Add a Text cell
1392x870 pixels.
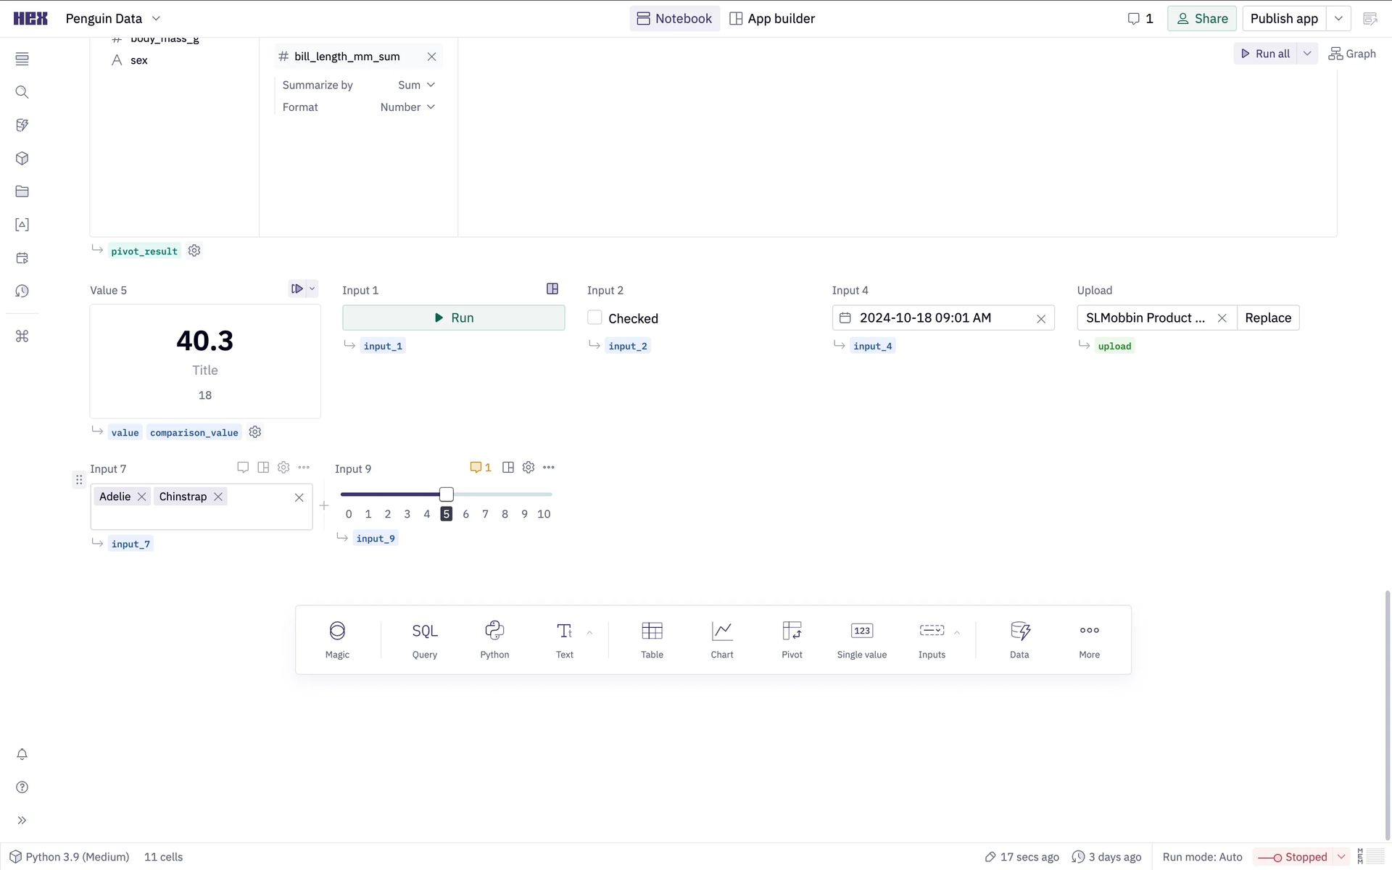click(564, 640)
